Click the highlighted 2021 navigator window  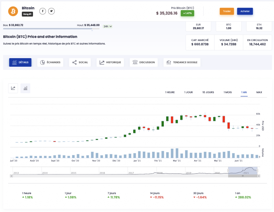[243, 171]
